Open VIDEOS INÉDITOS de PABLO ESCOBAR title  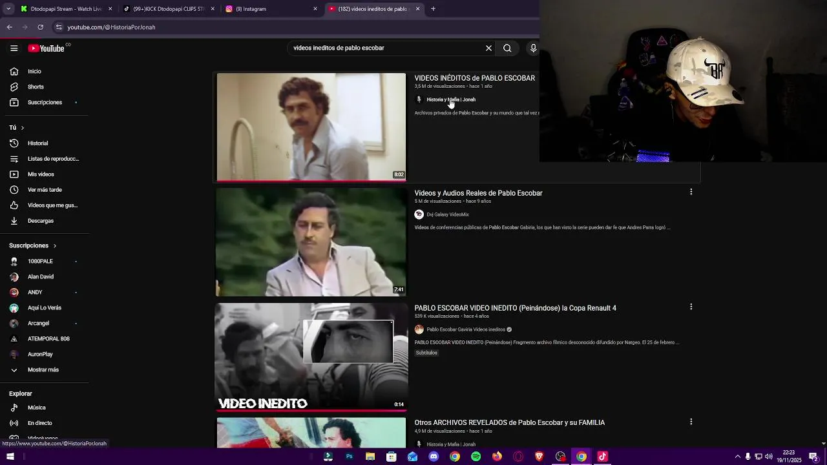tap(475, 78)
